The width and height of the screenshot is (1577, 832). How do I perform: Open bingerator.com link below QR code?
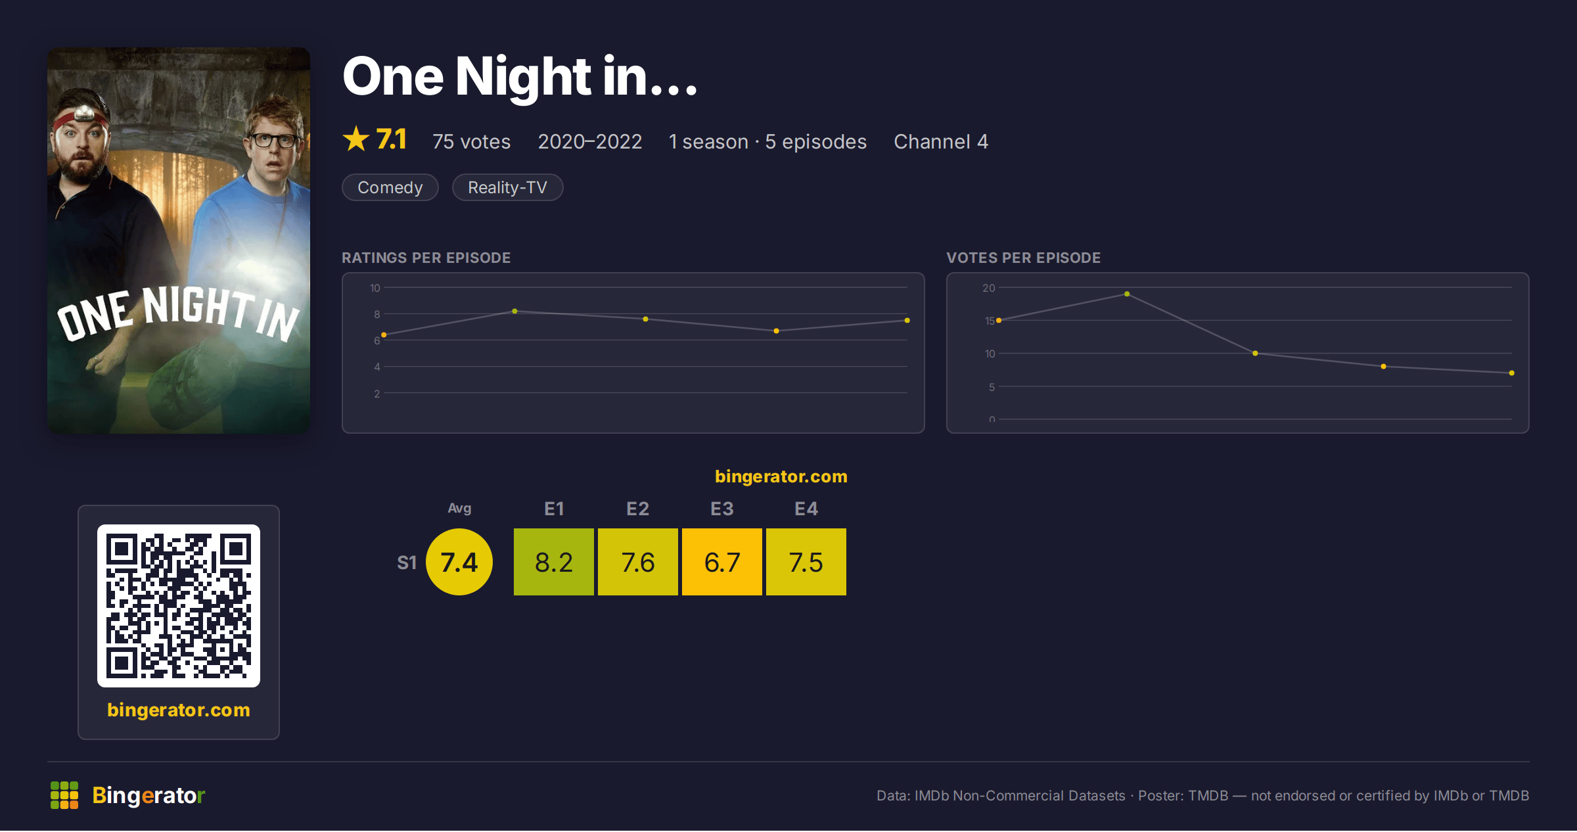pyautogui.click(x=179, y=710)
